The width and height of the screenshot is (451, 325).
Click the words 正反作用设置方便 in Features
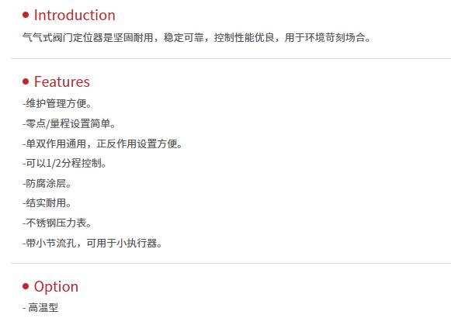tap(137, 143)
